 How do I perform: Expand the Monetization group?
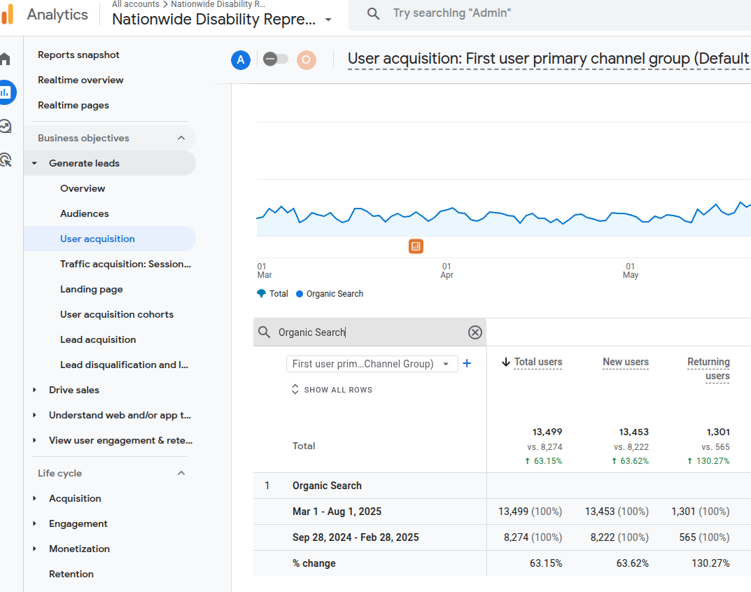(34, 549)
